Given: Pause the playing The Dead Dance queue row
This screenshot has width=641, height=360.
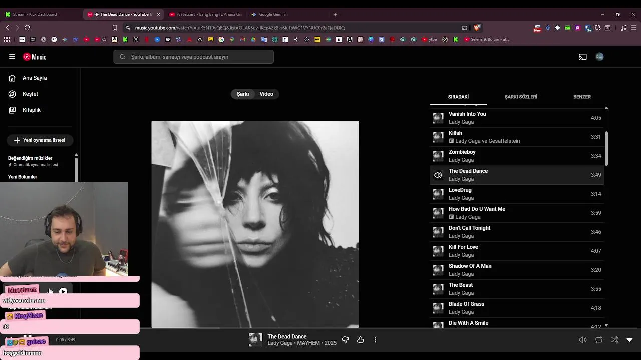Looking at the screenshot, I should [x=438, y=175].
